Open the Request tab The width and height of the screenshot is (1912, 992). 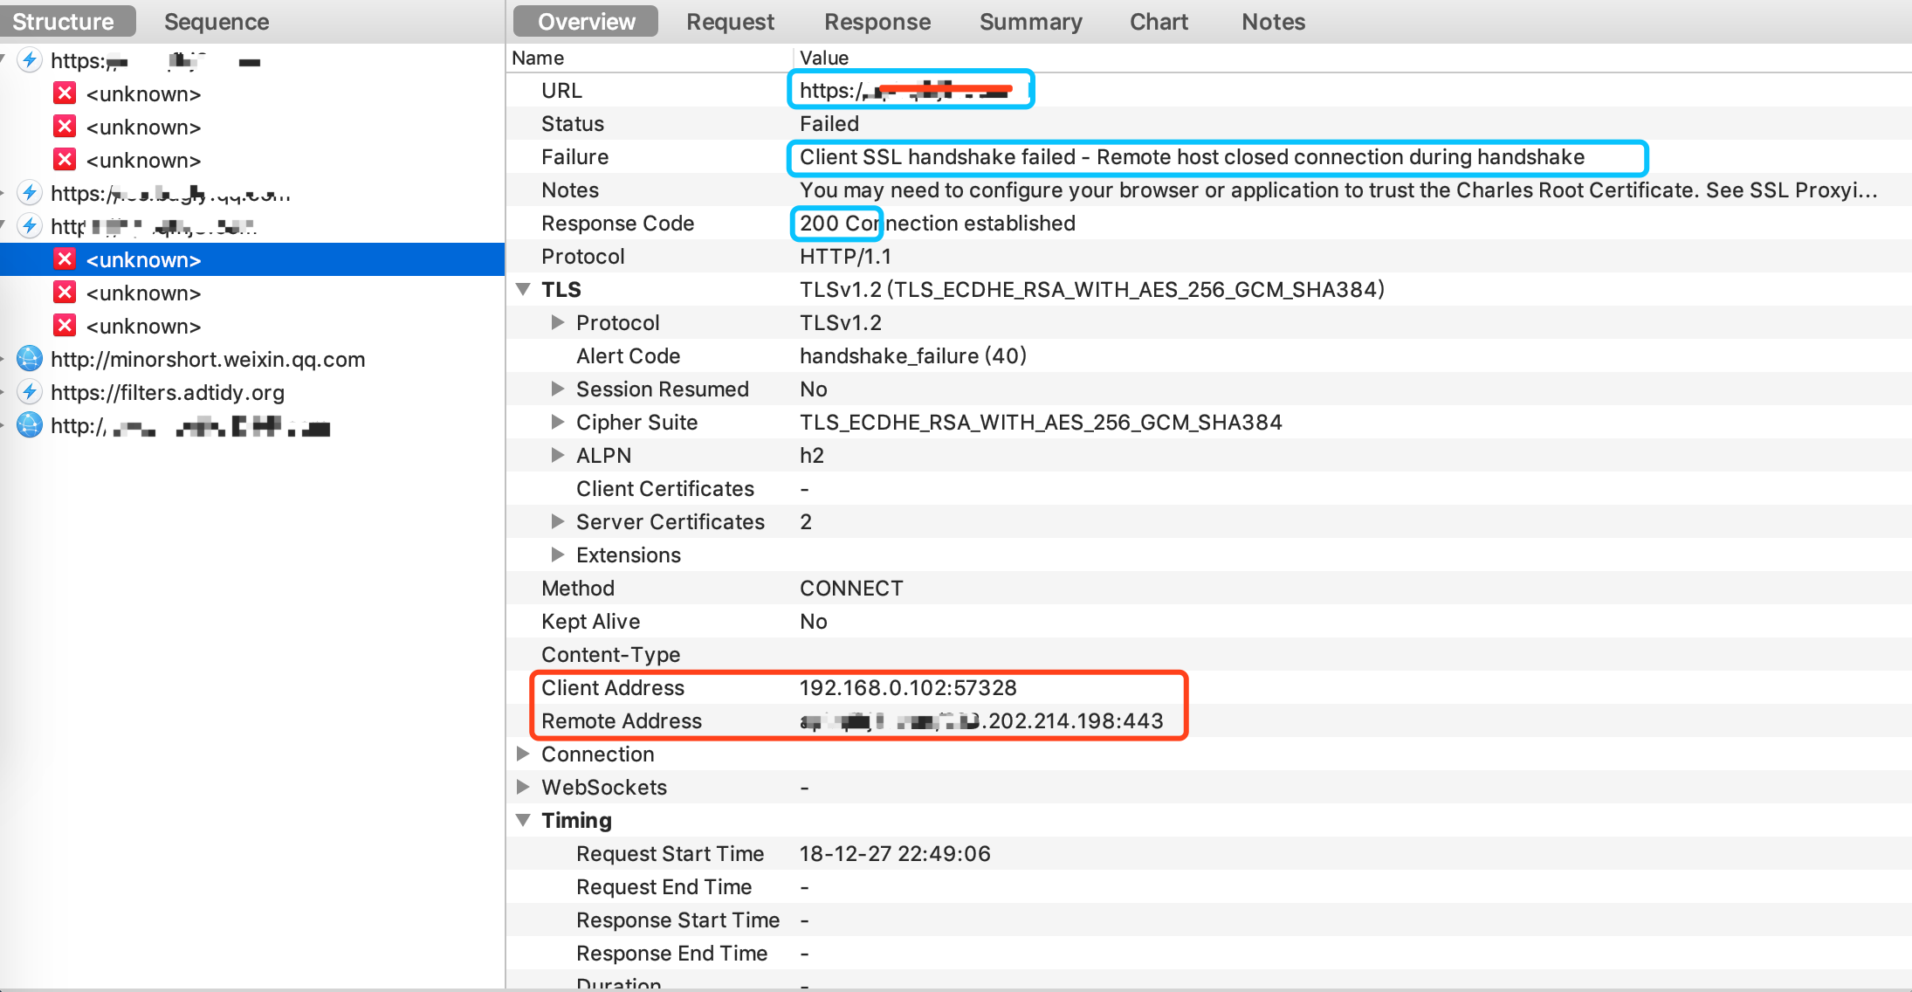click(x=730, y=22)
